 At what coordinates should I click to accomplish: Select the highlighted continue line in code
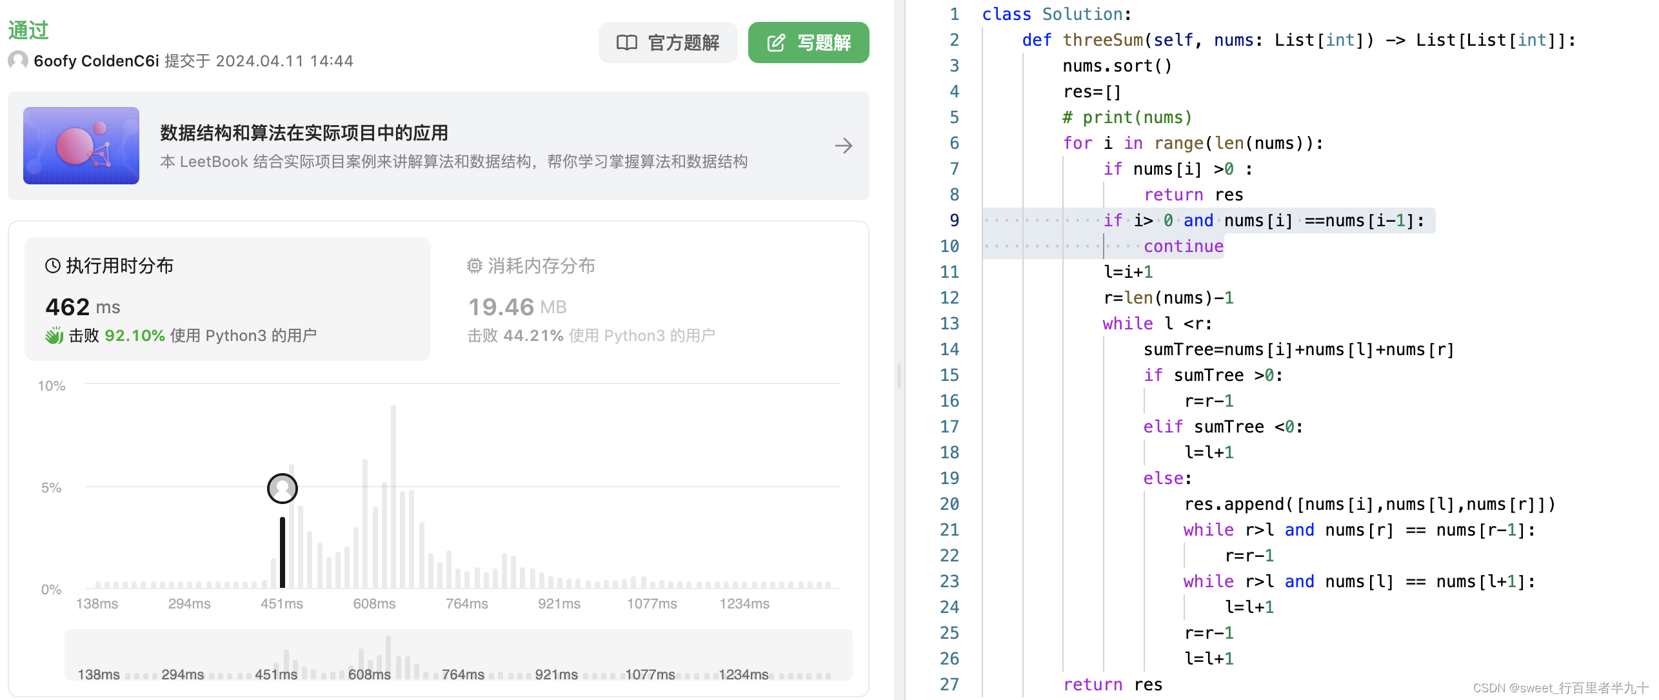point(1183,246)
